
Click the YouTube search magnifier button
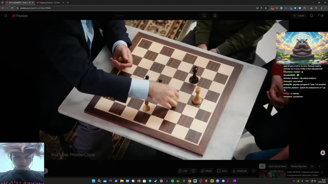coord(204,16)
